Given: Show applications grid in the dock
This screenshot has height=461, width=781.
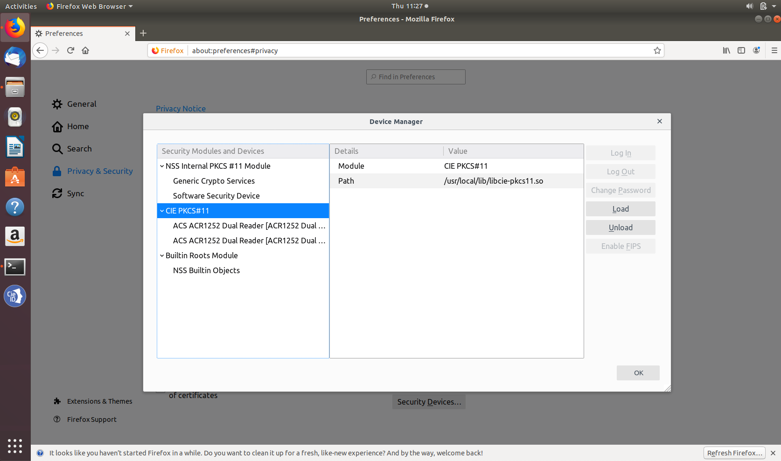Looking at the screenshot, I should coord(15,446).
